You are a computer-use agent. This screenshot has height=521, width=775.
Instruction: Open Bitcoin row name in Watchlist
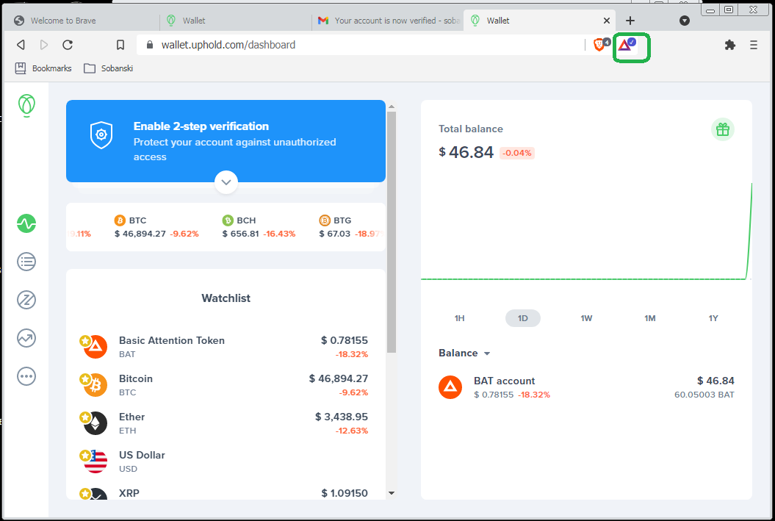click(x=136, y=378)
